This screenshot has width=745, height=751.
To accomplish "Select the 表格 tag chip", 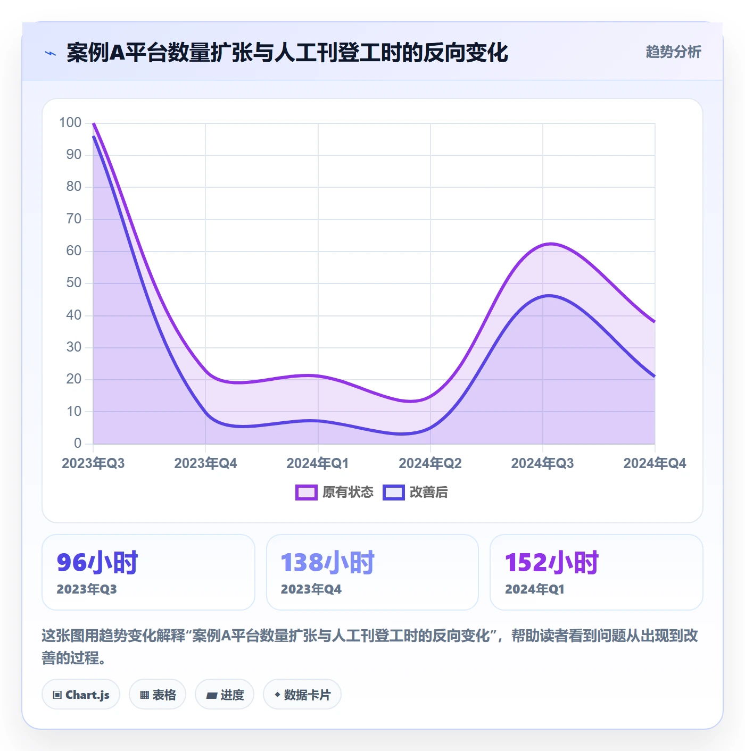I will pos(158,694).
